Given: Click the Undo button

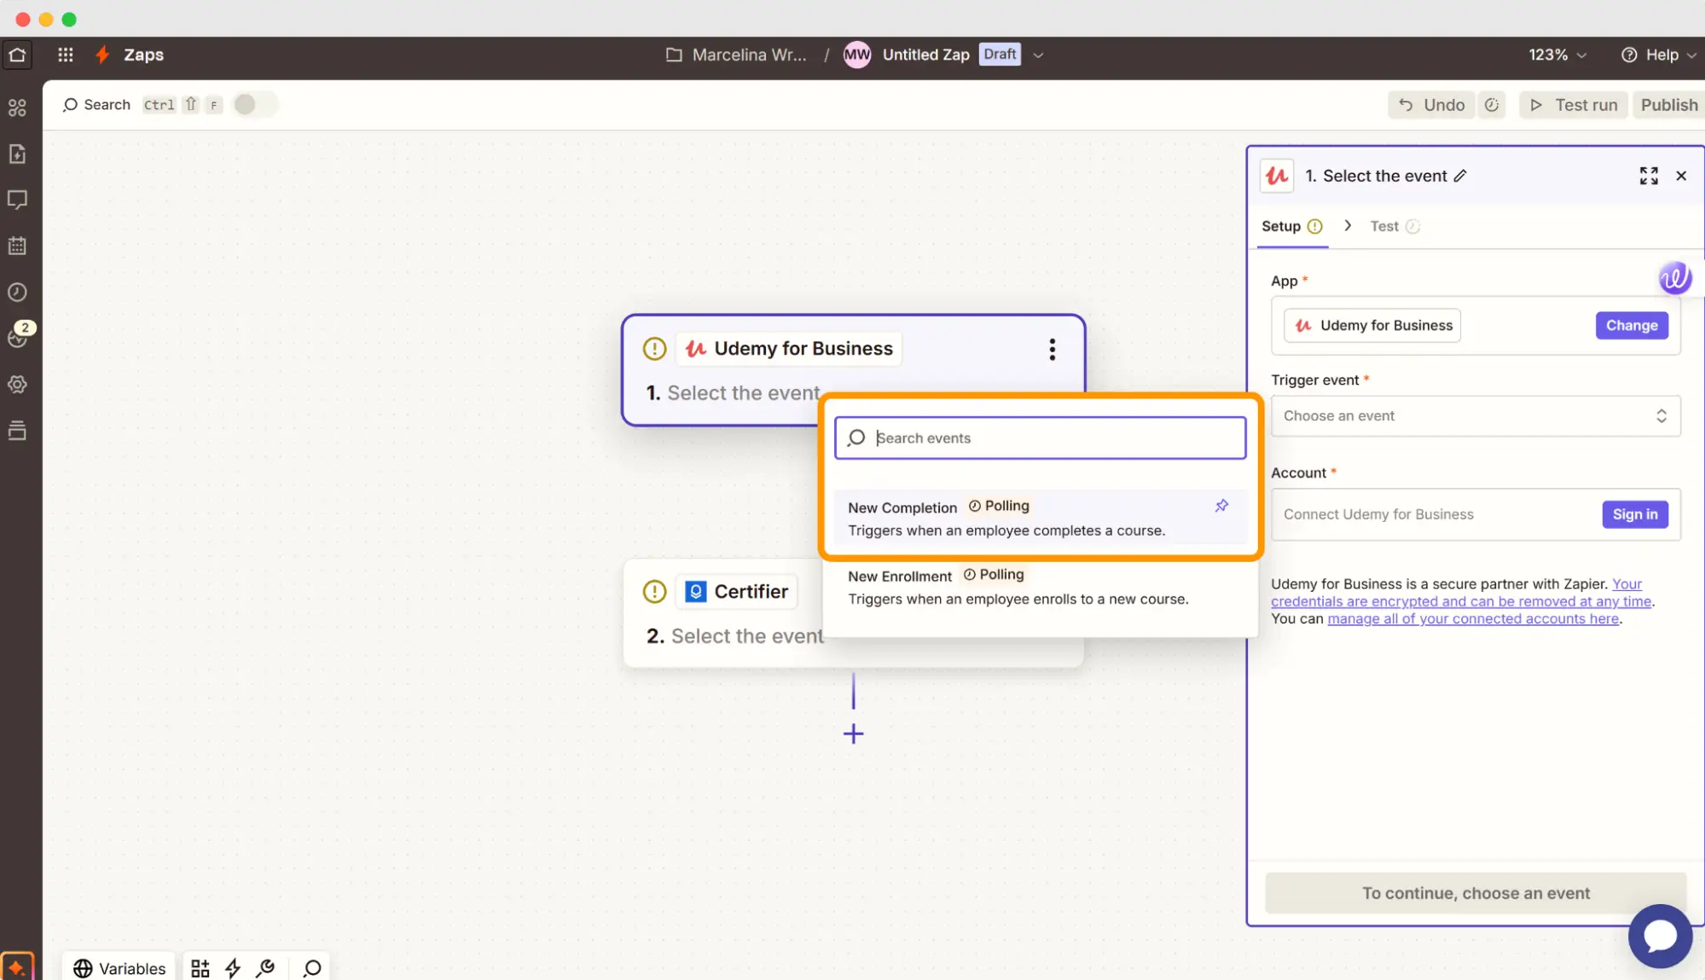Looking at the screenshot, I should click(1431, 105).
